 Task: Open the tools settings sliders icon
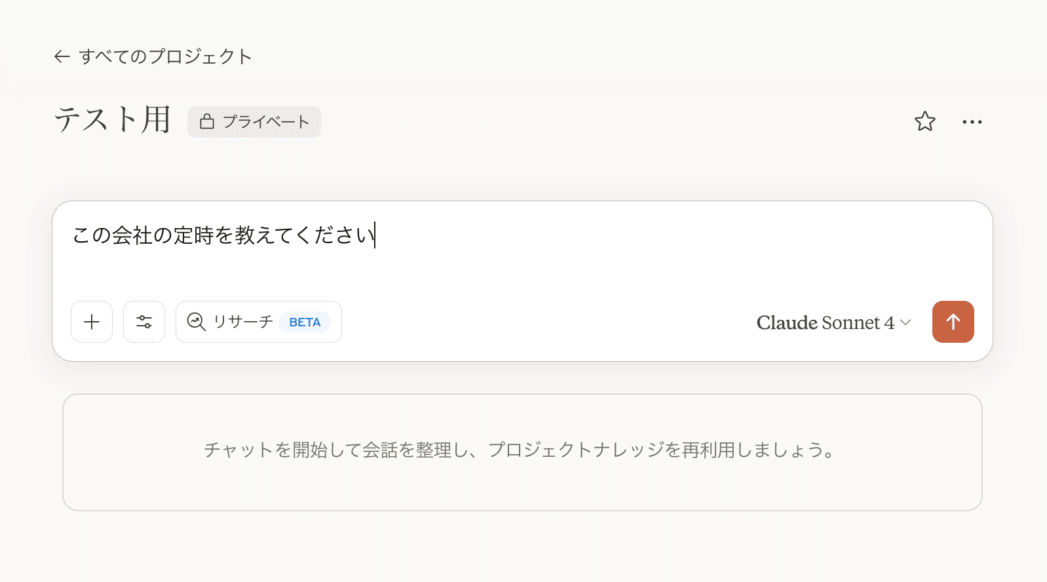point(144,322)
